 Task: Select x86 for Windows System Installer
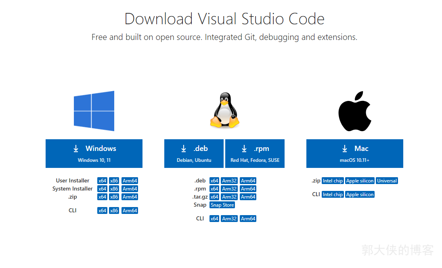[114, 189]
